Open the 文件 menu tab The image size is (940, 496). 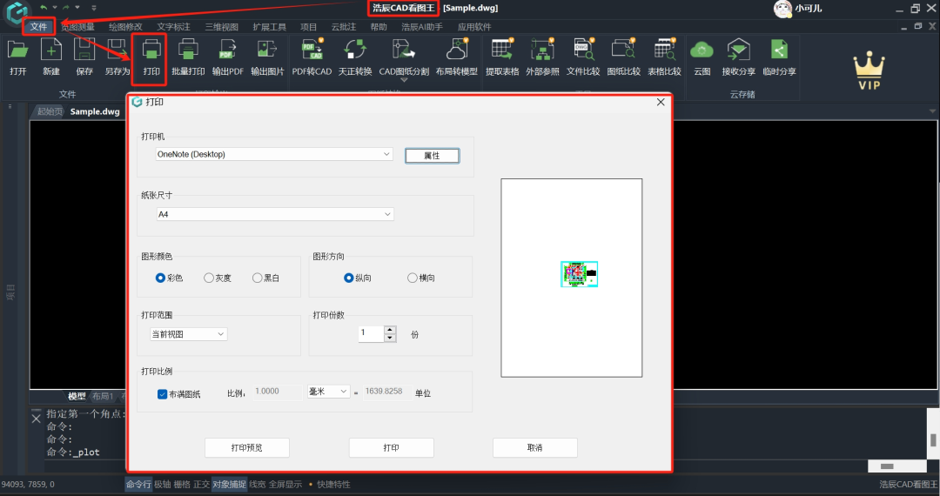click(x=38, y=26)
